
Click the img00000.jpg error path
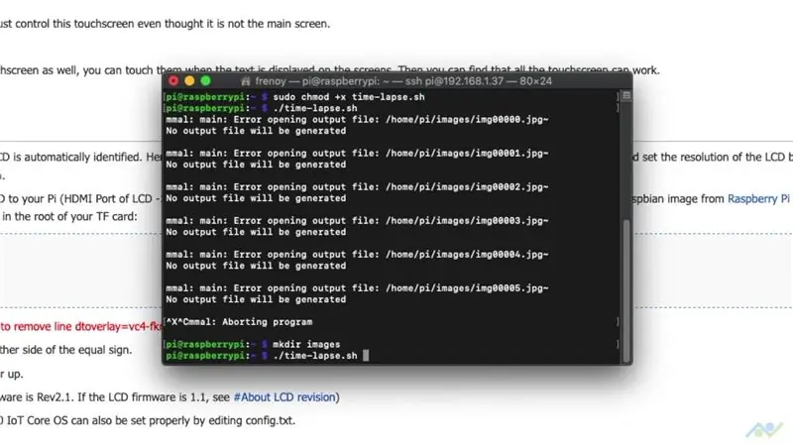pyautogui.click(x=467, y=120)
